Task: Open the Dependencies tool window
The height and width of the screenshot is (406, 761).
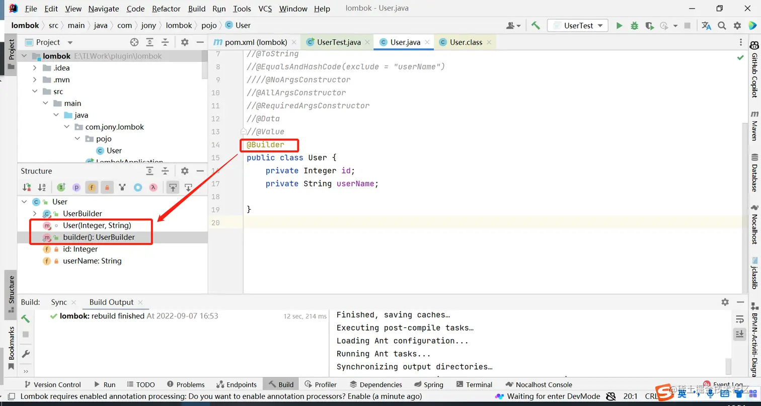Action: (375, 384)
